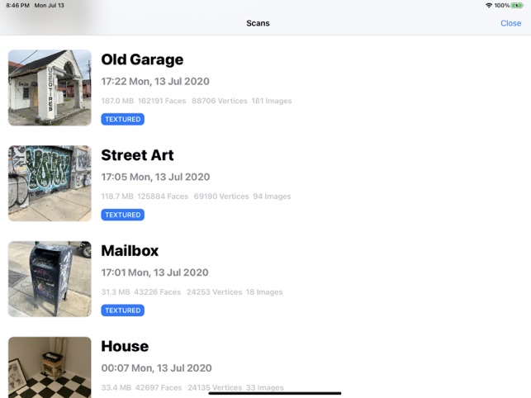The height and width of the screenshot is (398, 531).
Task: Select the Mailbox title
Action: [x=130, y=251]
